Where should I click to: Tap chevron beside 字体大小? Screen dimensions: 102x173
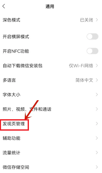coord(97,95)
